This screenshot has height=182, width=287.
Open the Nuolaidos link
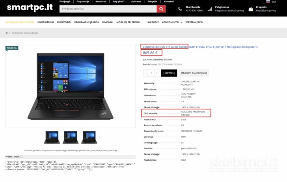pyautogui.click(x=101, y=2)
